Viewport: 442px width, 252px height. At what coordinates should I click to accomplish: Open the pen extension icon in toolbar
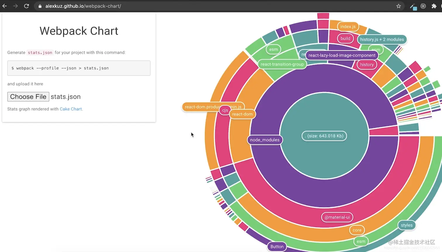click(413, 6)
